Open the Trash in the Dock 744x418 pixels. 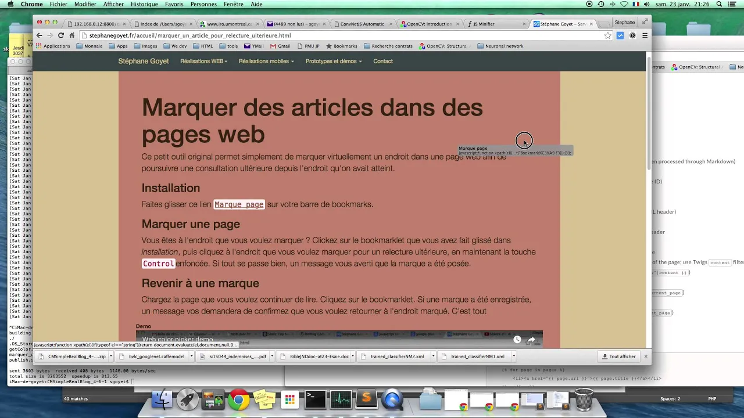583,399
